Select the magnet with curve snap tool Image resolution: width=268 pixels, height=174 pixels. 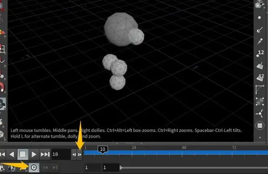(2, 61)
